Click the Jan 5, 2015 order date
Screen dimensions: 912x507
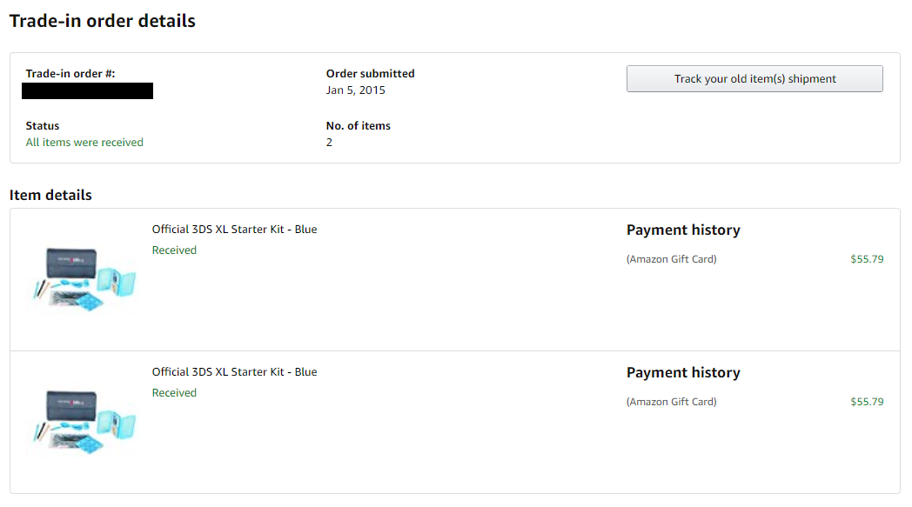[x=355, y=90]
